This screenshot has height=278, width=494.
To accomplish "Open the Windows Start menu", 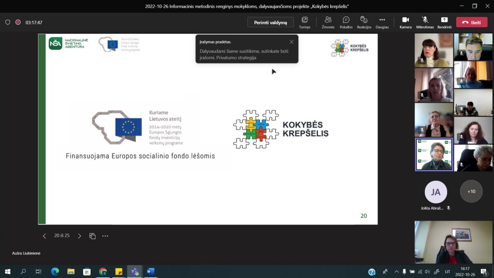I will [x=7, y=271].
